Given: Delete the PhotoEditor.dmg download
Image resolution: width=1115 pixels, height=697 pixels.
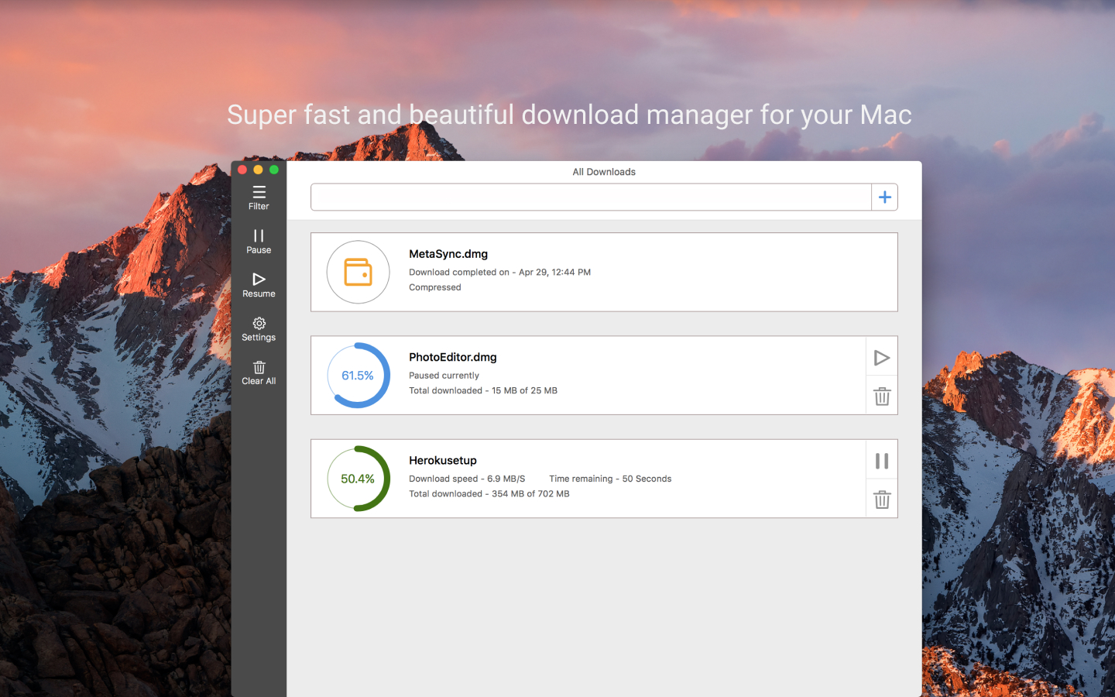Looking at the screenshot, I should click(881, 397).
